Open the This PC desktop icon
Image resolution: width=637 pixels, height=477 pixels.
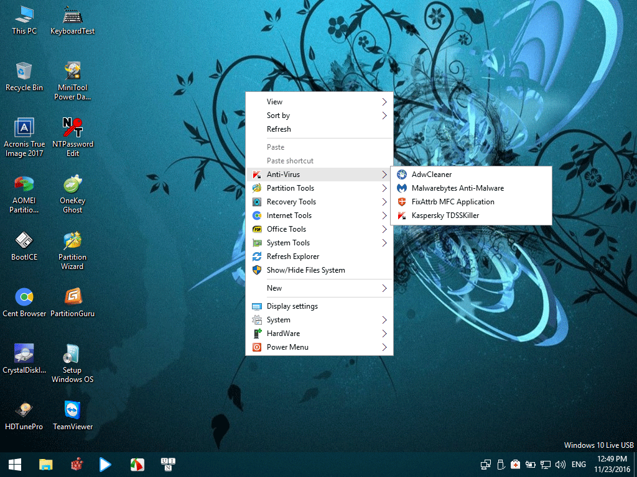click(24, 20)
